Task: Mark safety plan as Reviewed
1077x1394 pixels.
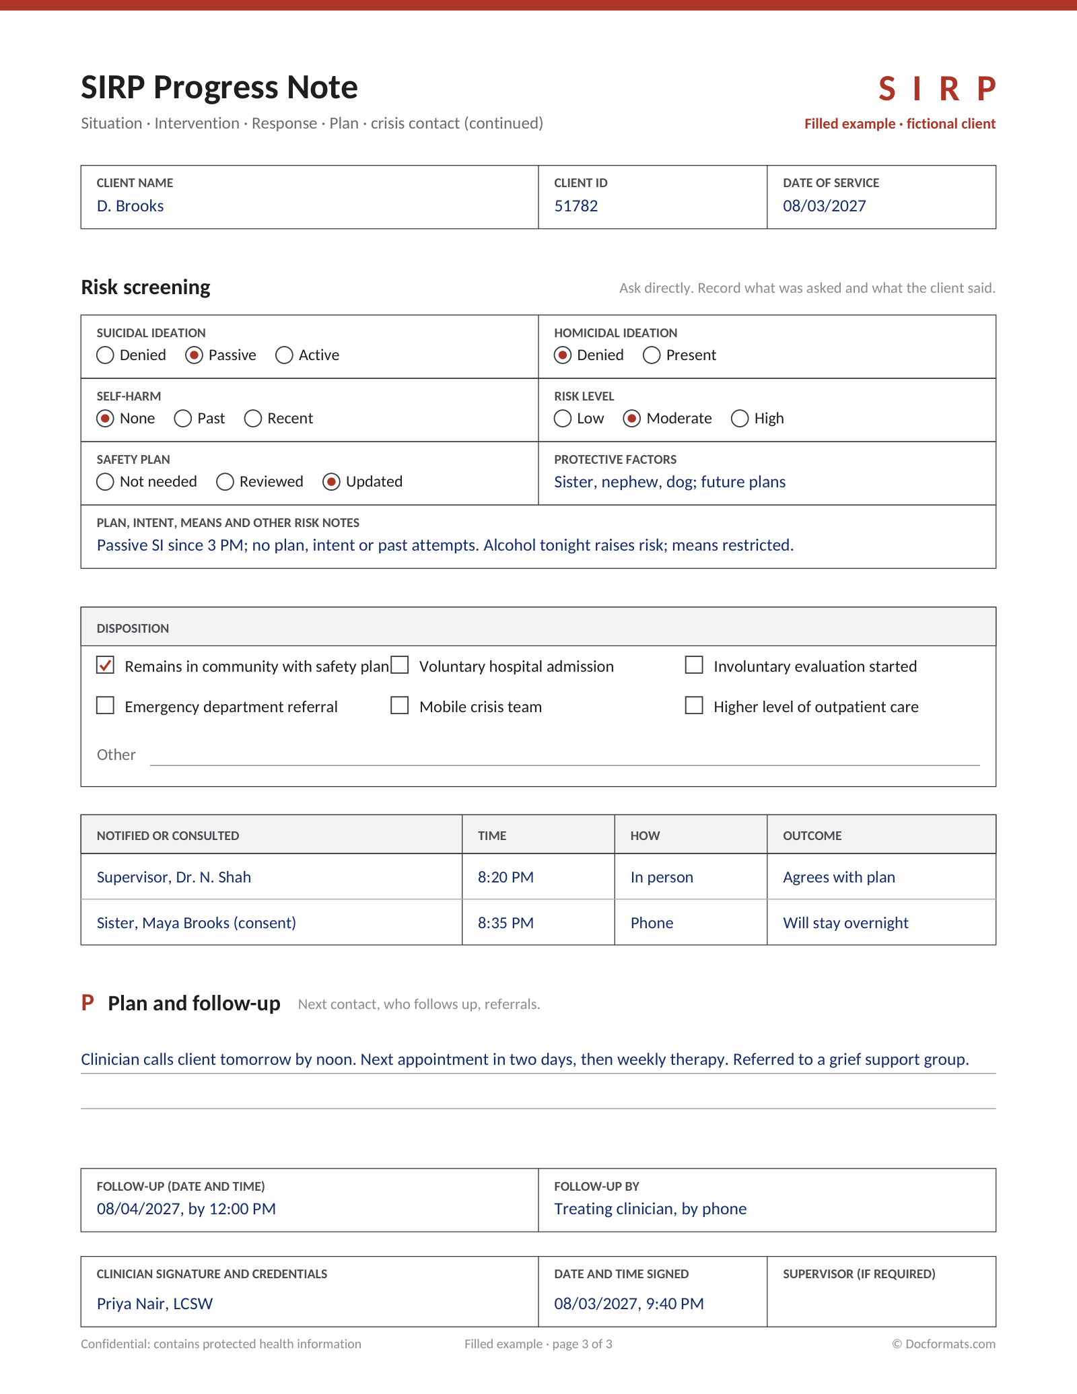Action: pyautogui.click(x=225, y=481)
